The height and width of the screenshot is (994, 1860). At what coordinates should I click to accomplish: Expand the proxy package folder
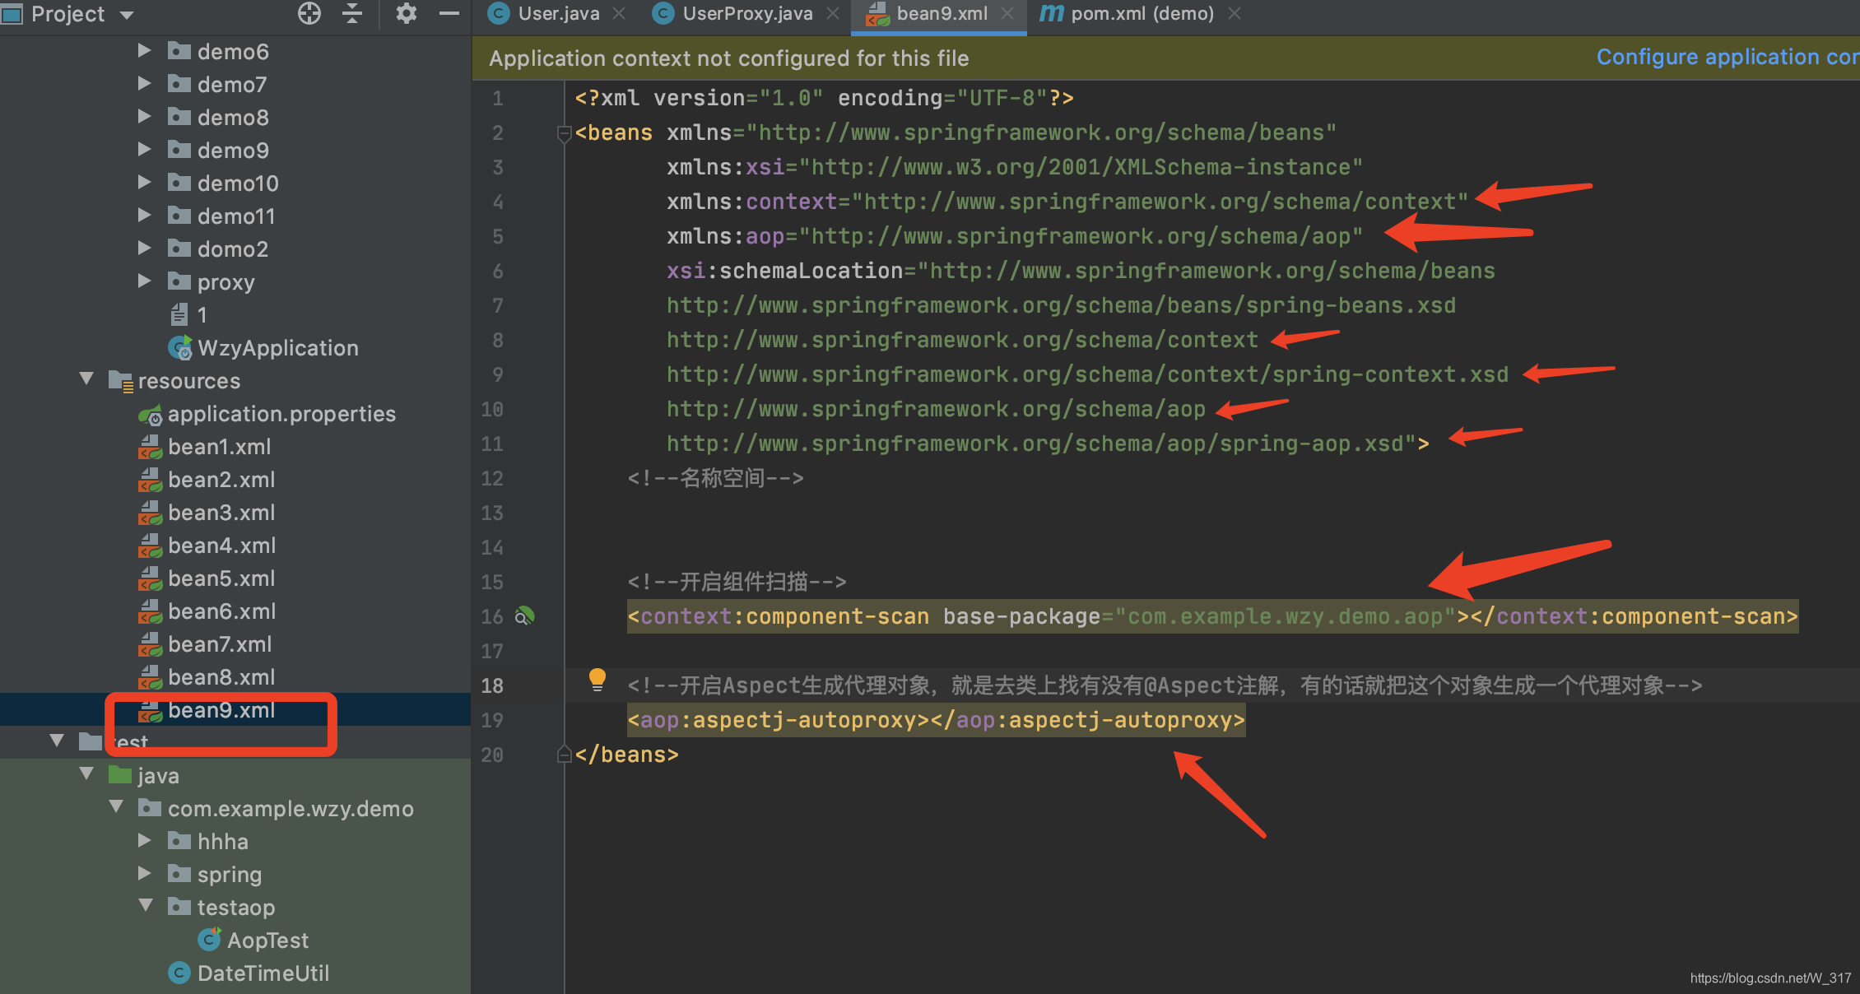[144, 281]
